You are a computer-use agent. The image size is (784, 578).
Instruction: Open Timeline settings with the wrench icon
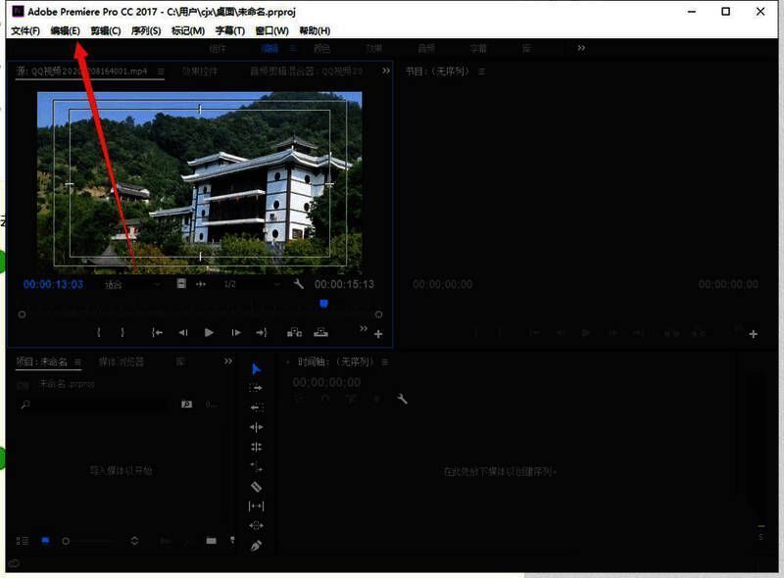(x=402, y=400)
